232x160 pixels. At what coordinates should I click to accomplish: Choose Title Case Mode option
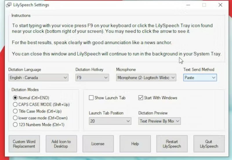click(x=15, y=111)
